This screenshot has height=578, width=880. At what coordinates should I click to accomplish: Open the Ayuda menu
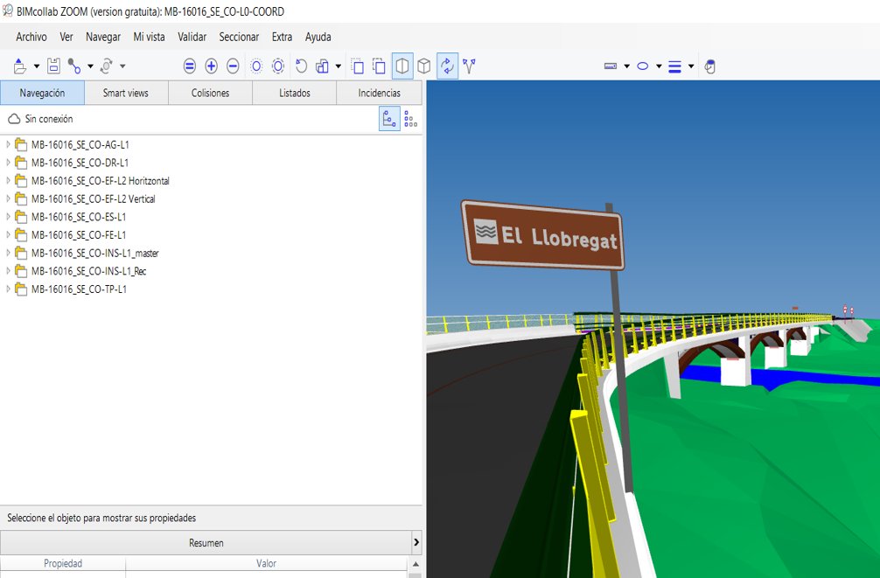coord(318,37)
